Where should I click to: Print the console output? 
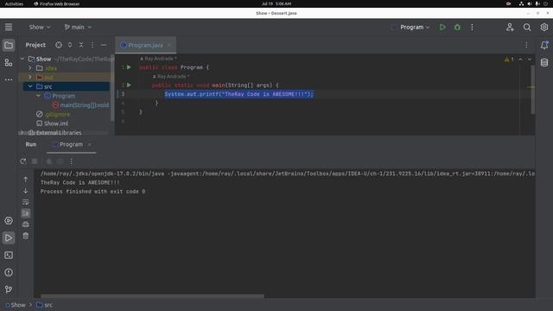pos(25,225)
